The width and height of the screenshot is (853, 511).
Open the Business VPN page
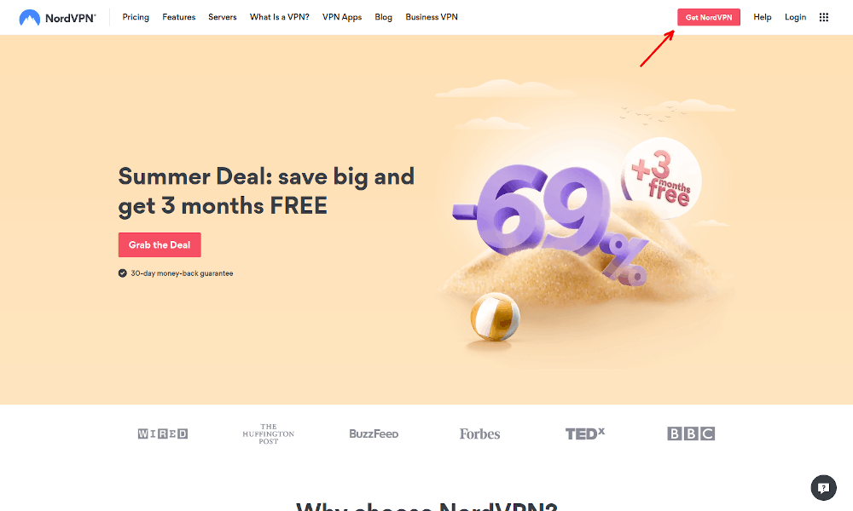coord(432,17)
